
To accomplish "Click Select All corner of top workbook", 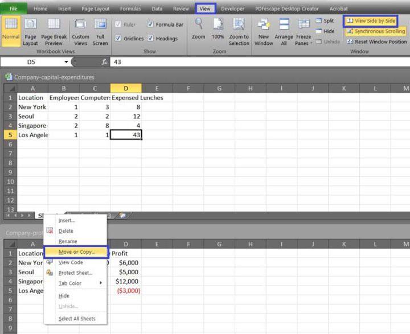I will [10, 88].
